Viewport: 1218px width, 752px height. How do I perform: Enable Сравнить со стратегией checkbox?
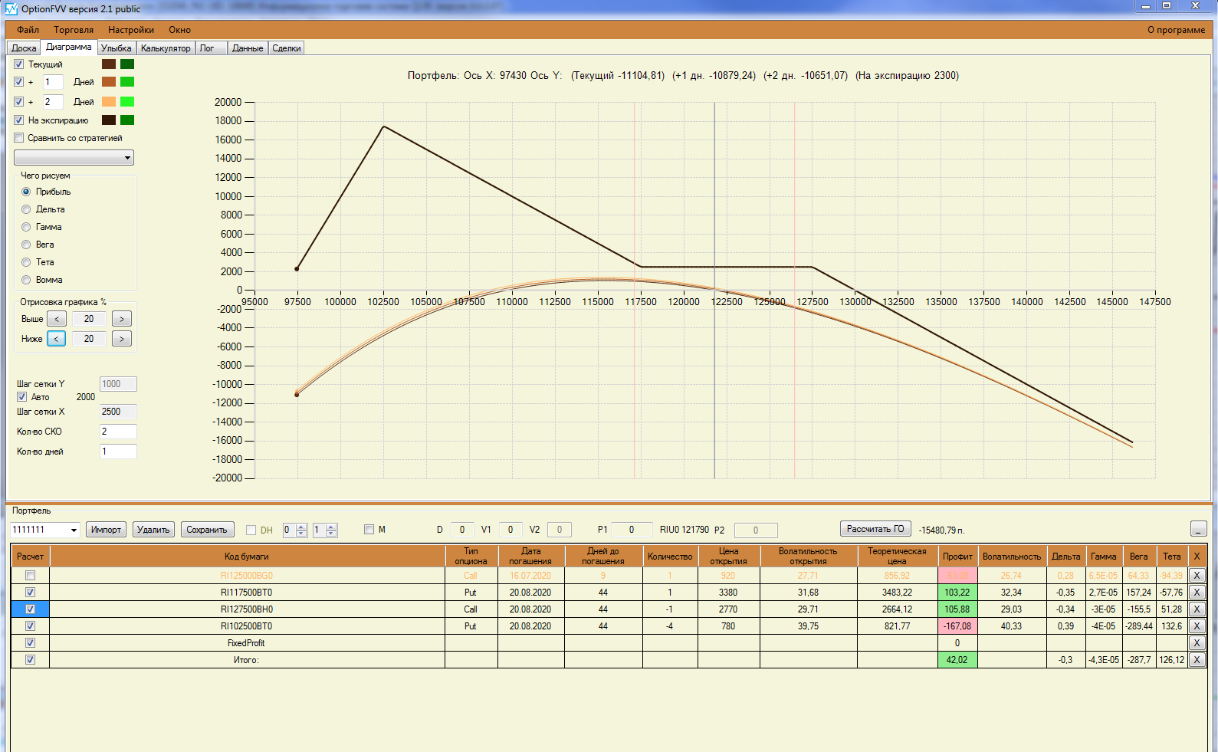(x=19, y=138)
